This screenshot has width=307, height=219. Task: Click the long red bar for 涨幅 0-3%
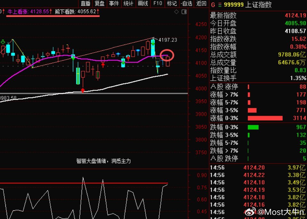265,118
